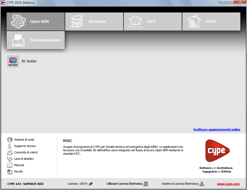Click Utilizzare Licenza Elettronica
Screen dimensions: 247x190
124,184
